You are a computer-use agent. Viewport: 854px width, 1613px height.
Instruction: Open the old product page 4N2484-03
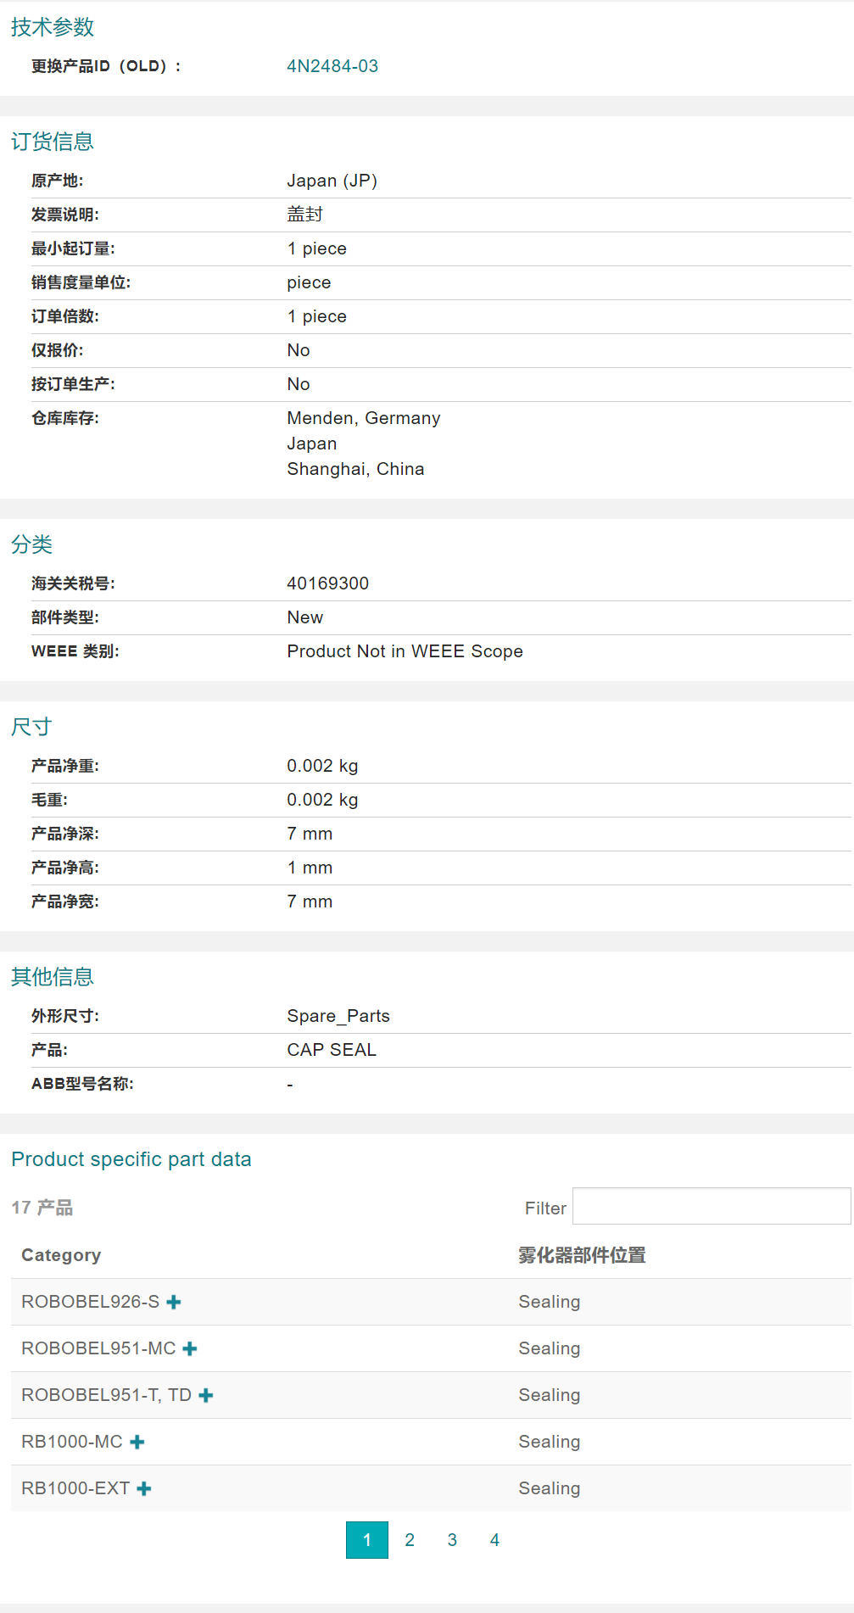tap(332, 65)
